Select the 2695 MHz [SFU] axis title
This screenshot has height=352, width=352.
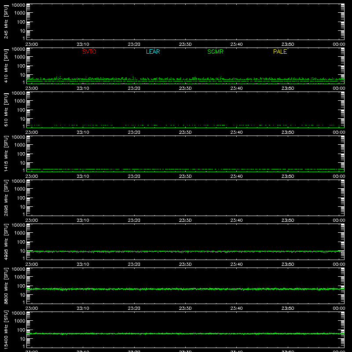[x=6, y=198]
